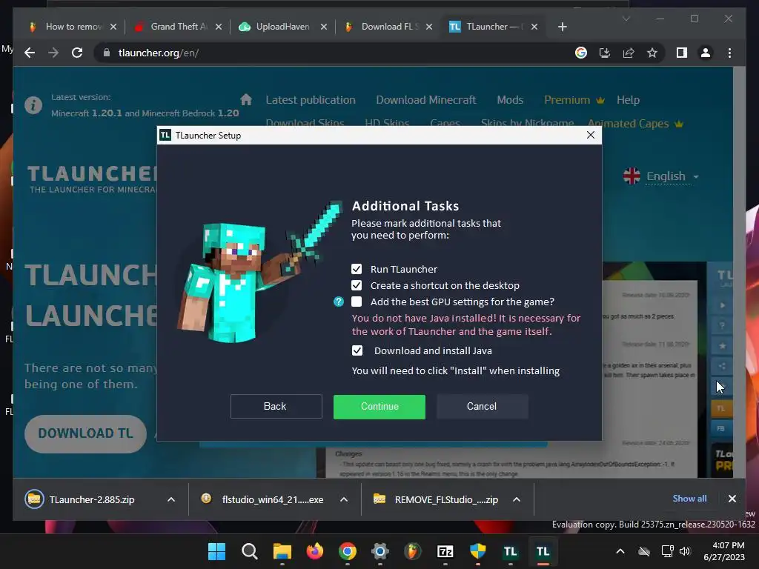The width and height of the screenshot is (759, 569).
Task: Open Windows Search from taskbar
Action: (x=249, y=551)
